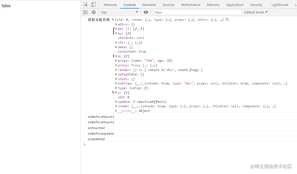Screen dimensions: 297x174
Task: Open the Memory tab
Action: 213,5
